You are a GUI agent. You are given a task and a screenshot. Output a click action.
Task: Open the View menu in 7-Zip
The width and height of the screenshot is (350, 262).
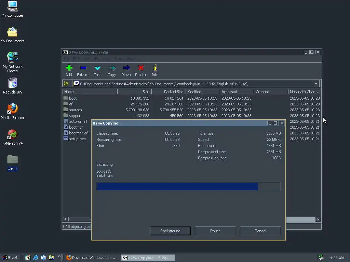point(87,59)
